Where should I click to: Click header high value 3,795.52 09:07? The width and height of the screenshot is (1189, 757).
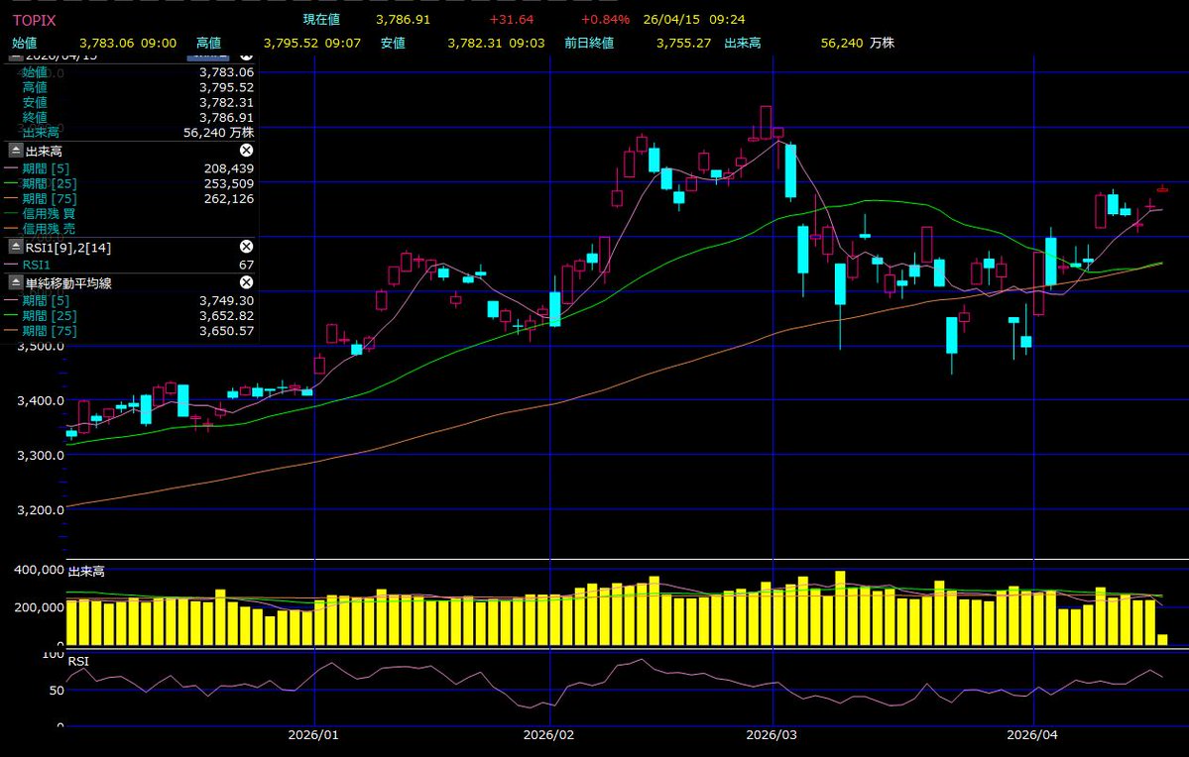click(311, 44)
